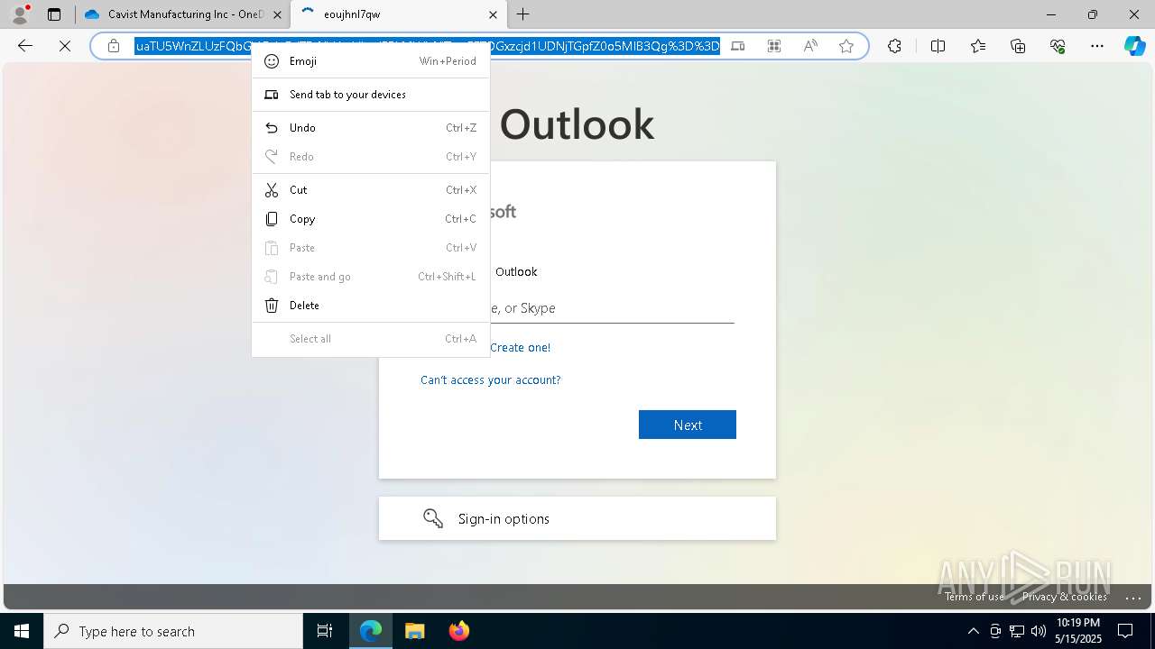Open Sign-in options
The image size is (1155, 649).
[577, 518]
